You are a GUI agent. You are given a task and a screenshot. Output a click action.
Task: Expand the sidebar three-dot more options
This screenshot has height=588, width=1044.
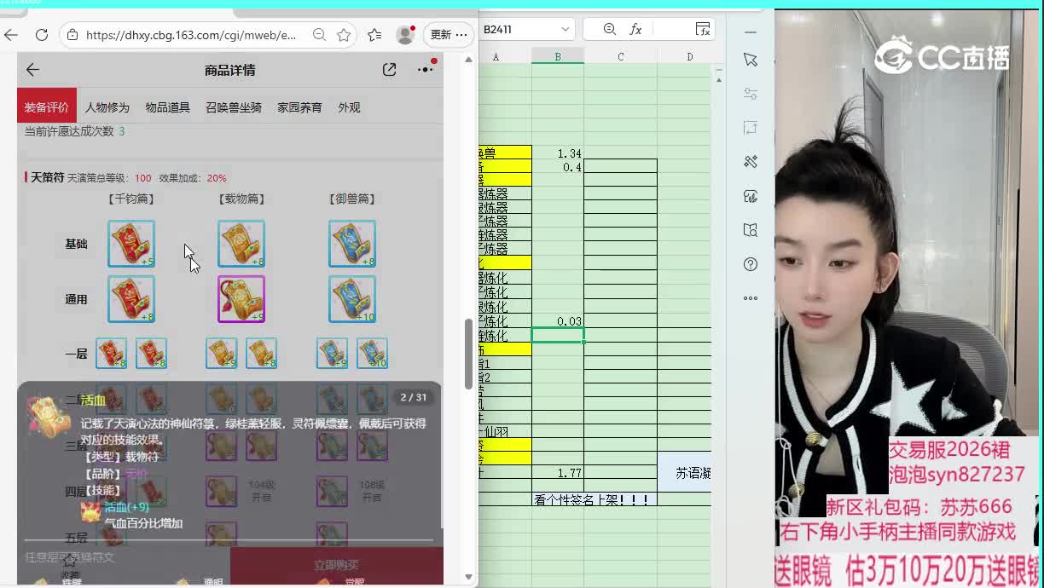(751, 298)
